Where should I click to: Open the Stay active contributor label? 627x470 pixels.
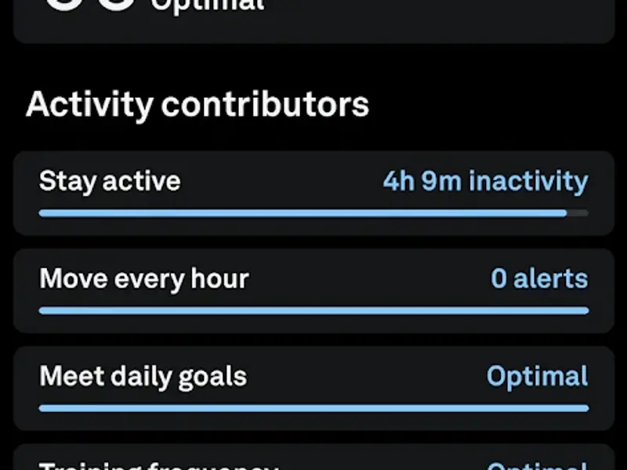[110, 182]
